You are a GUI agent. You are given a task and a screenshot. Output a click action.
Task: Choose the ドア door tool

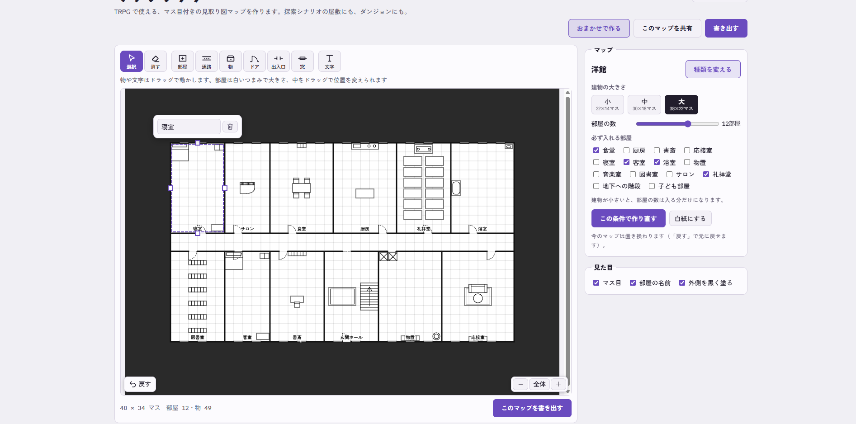click(255, 61)
